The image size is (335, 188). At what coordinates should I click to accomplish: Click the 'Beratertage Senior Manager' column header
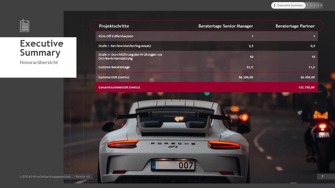click(x=226, y=26)
